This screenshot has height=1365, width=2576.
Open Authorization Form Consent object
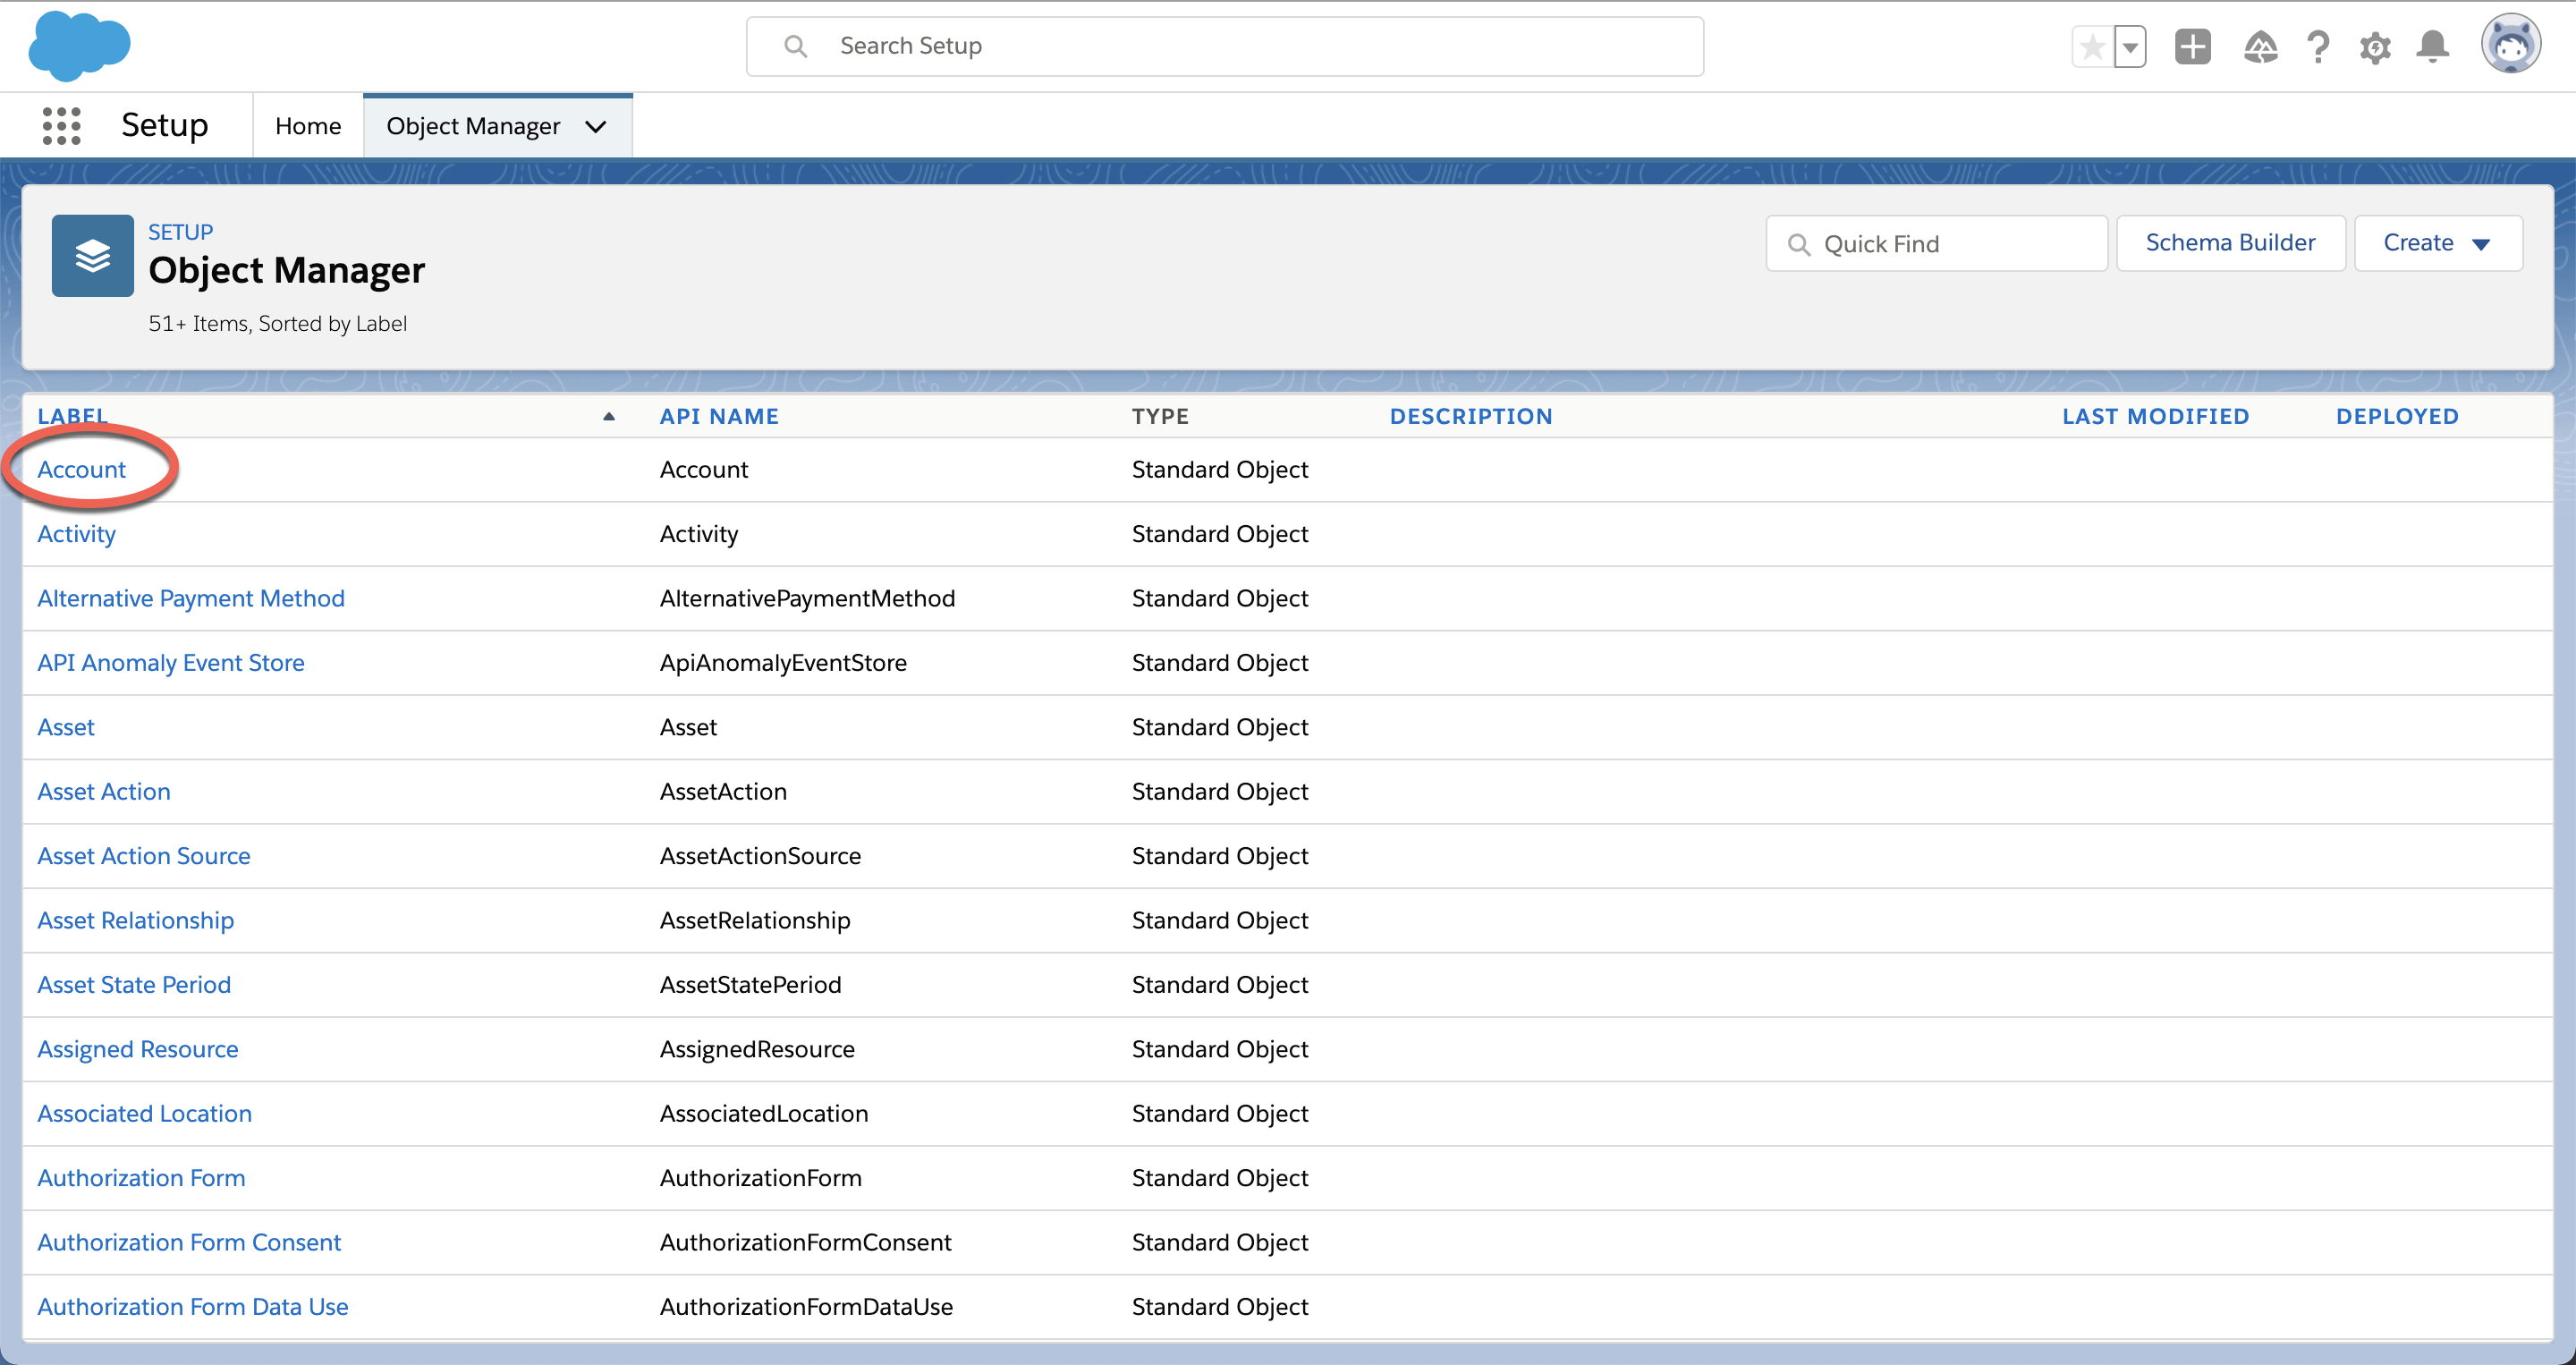click(189, 1242)
